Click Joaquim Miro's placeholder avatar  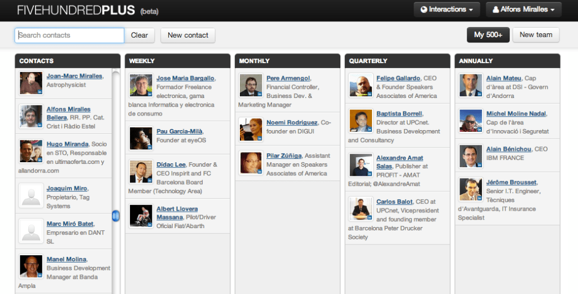tap(30, 194)
